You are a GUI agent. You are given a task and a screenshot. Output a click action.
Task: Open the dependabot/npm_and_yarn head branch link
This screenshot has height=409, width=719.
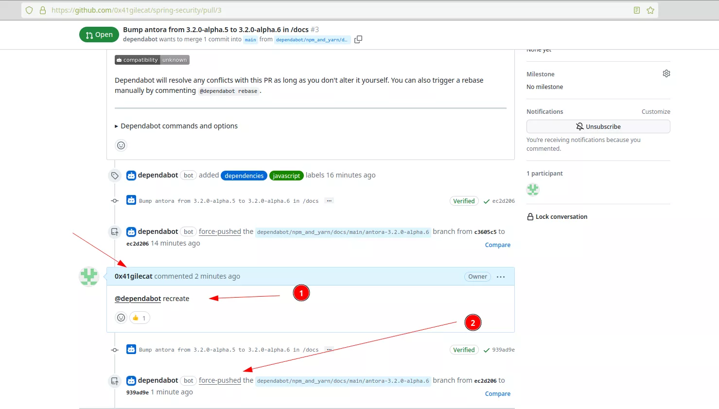coord(312,40)
